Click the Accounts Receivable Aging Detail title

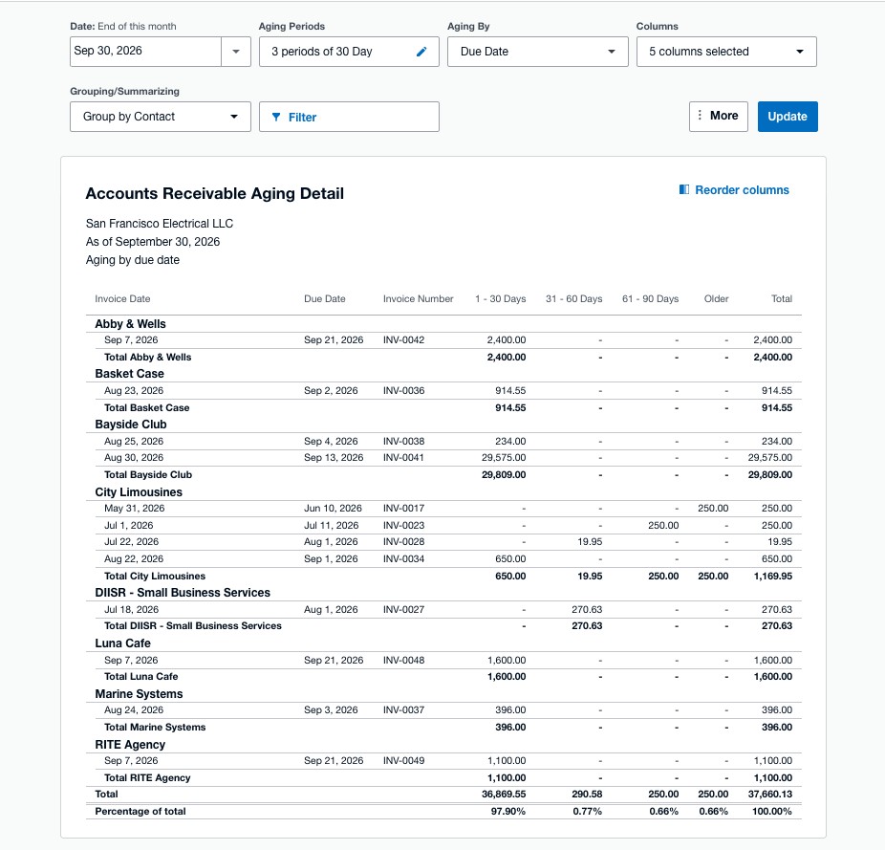[214, 193]
